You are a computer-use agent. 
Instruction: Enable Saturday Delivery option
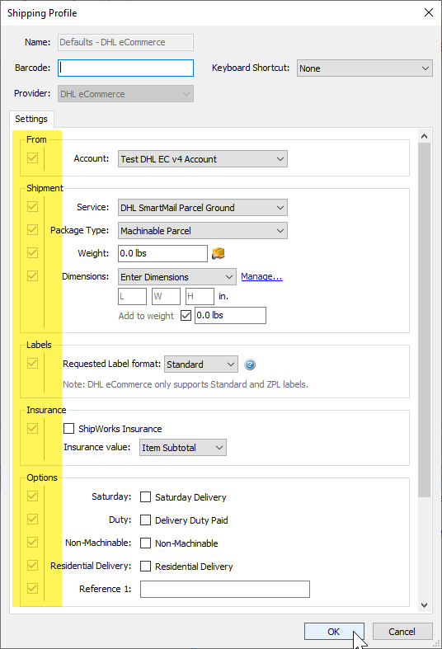click(145, 496)
